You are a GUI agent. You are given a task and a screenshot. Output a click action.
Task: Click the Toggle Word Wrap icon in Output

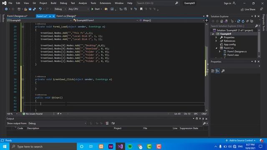113,123
